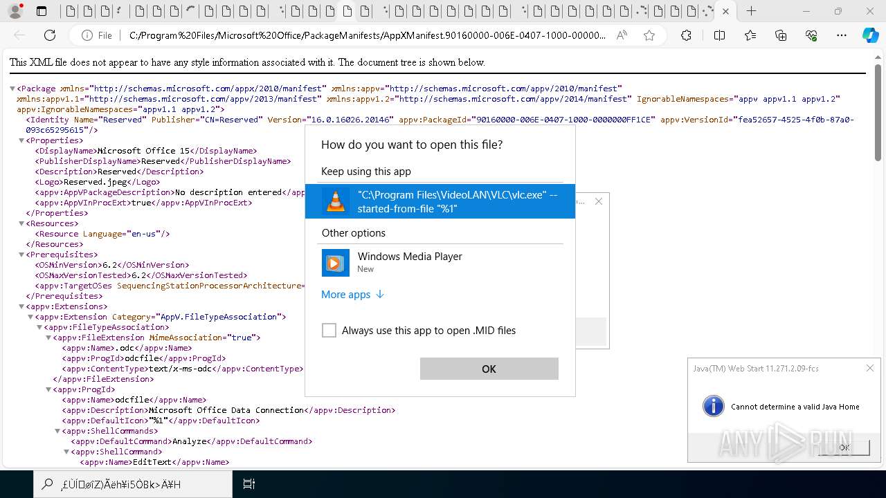This screenshot has height=498, width=886.
Task: Collapse the appv:Extensions XML node
Action: click(x=21, y=306)
